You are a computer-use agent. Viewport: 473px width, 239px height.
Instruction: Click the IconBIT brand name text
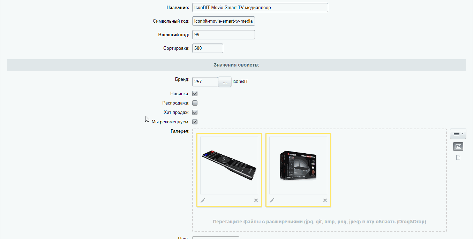pyautogui.click(x=240, y=82)
